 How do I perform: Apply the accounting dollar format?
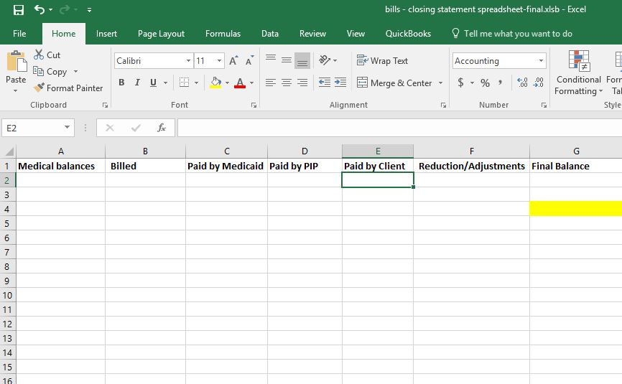click(460, 83)
